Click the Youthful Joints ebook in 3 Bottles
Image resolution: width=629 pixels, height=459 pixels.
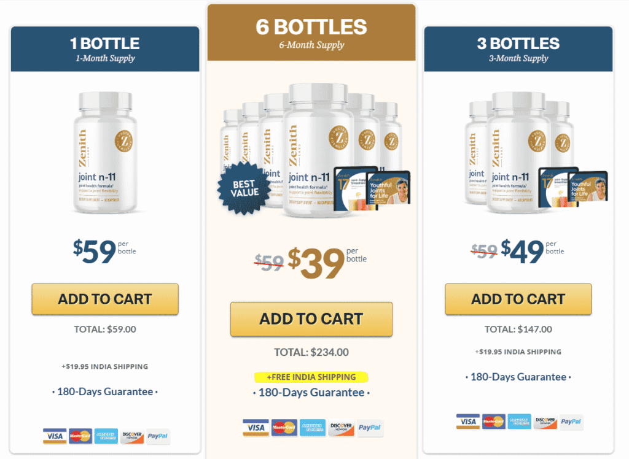588,193
